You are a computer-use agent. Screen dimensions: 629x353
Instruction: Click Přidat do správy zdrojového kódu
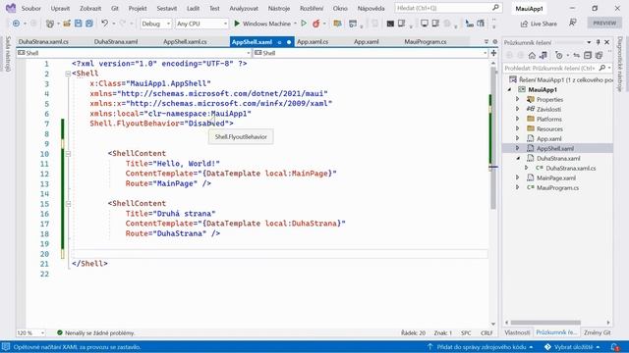coord(481,347)
